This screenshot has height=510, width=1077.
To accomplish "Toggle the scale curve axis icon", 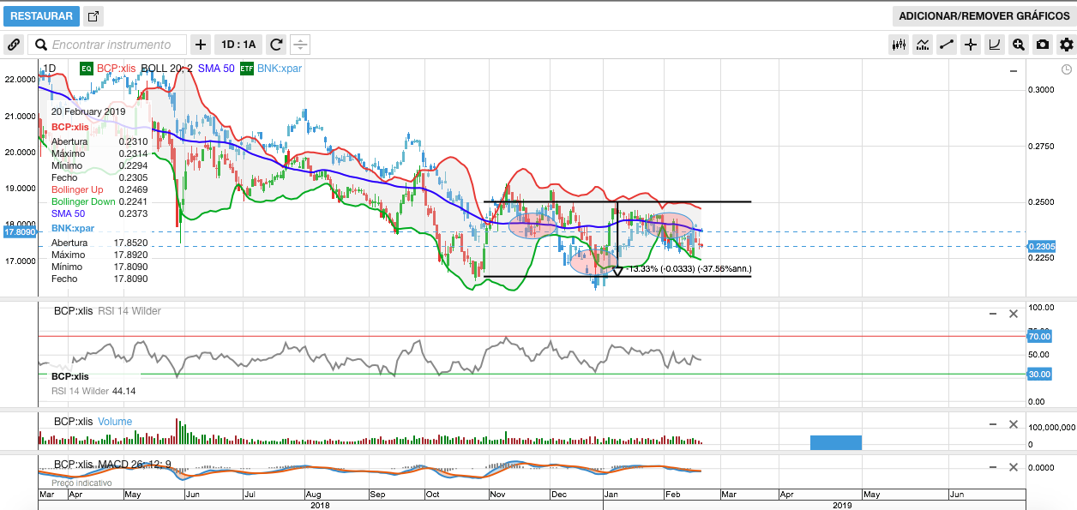I will 995,45.
